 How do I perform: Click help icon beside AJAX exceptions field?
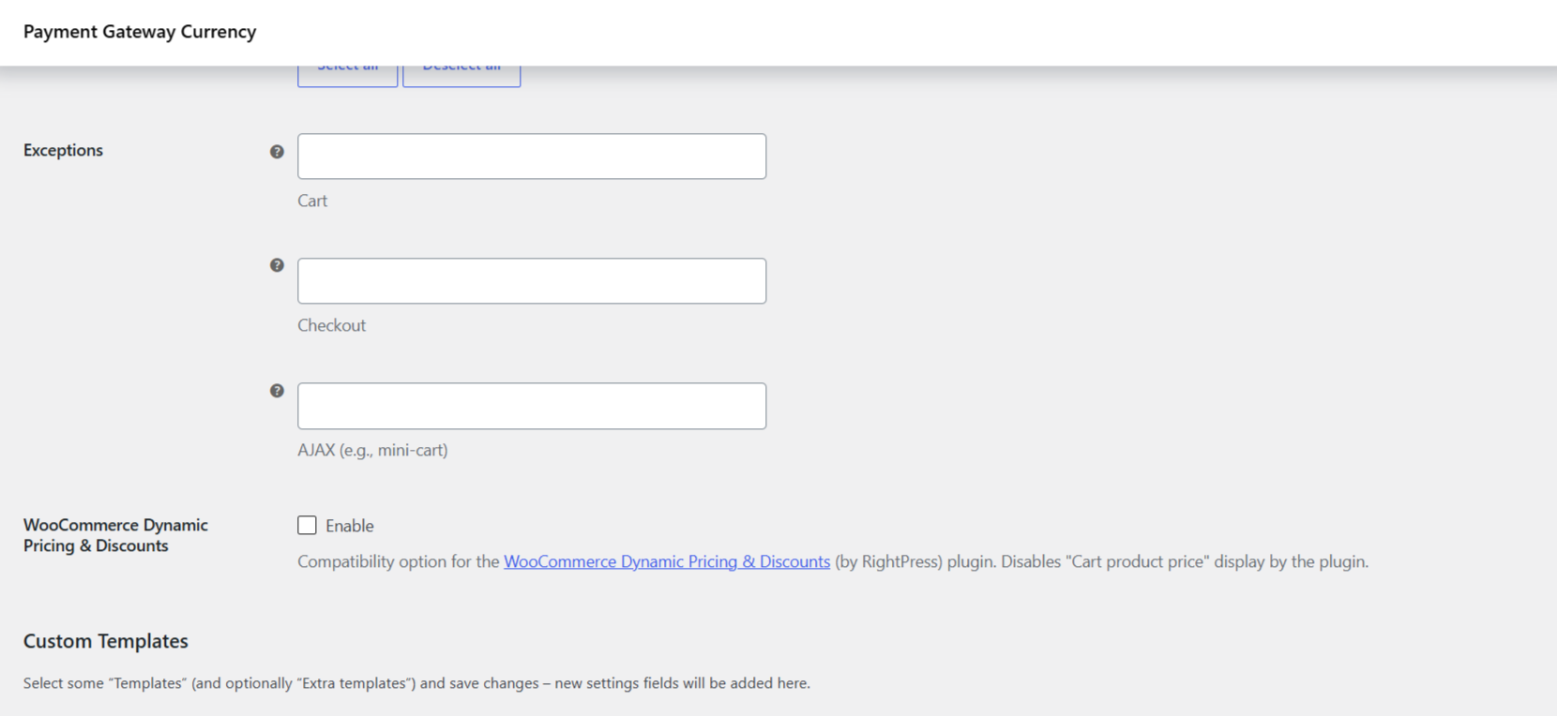(x=277, y=391)
